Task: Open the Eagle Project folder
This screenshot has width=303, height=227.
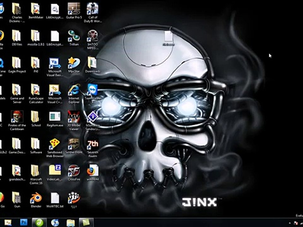Action: 17,65
